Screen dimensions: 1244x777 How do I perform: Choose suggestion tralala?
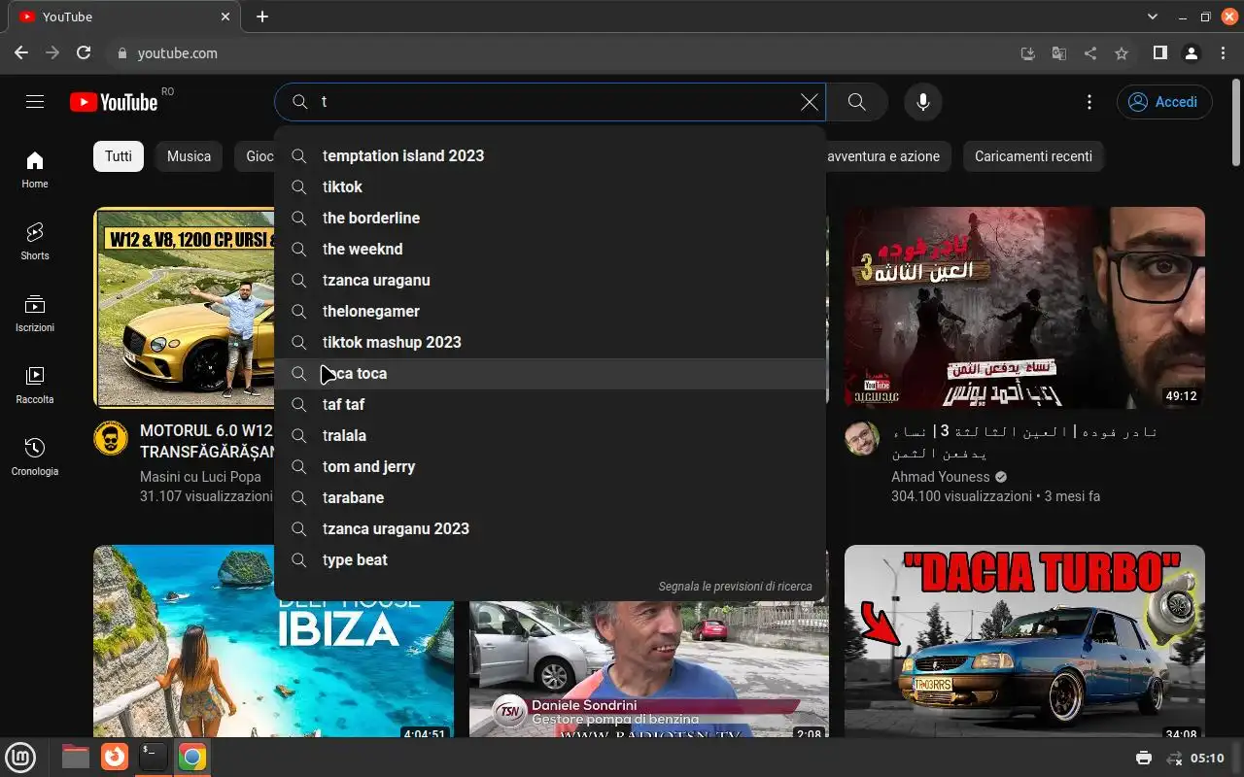[550, 435]
